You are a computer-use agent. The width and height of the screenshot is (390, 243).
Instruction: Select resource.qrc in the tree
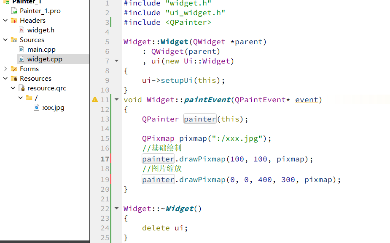(x=47, y=88)
